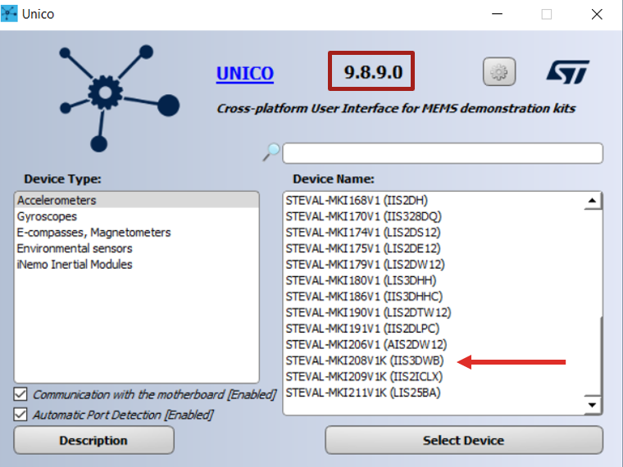Toggle Automatic Port Detection checkbox

point(20,415)
